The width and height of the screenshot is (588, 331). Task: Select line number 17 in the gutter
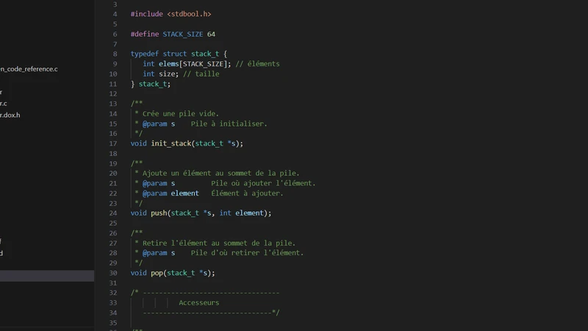tap(113, 143)
